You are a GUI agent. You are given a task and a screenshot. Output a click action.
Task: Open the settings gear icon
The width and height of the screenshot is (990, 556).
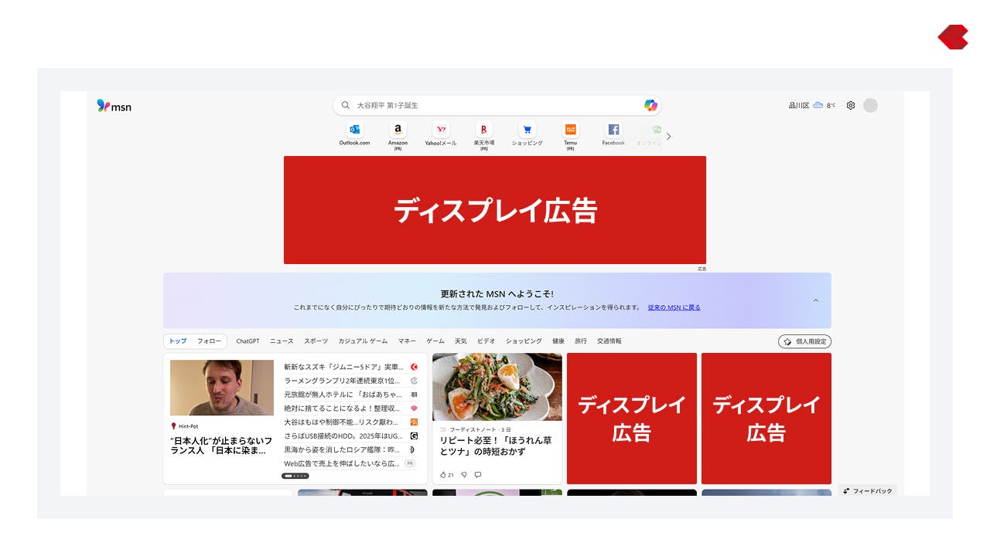[851, 106]
